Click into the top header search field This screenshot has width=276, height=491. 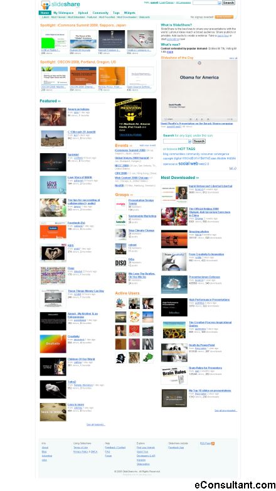coord(205,3)
